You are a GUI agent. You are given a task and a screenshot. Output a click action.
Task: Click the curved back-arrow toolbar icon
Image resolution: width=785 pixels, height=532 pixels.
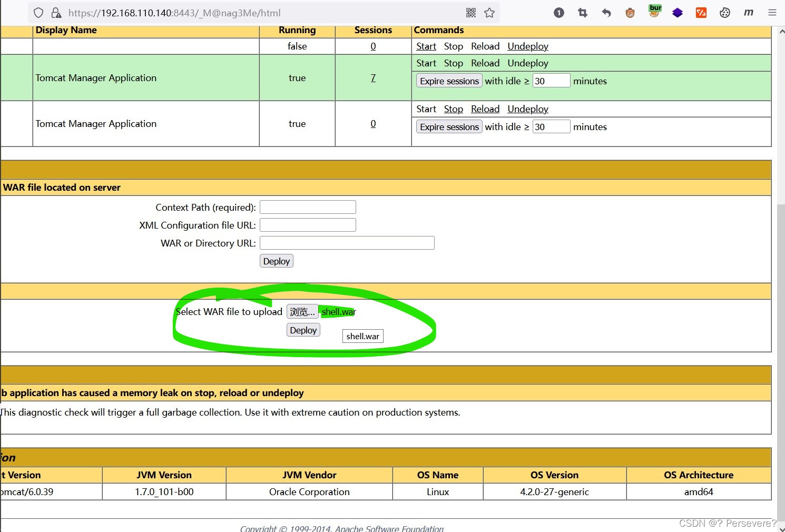pyautogui.click(x=606, y=13)
